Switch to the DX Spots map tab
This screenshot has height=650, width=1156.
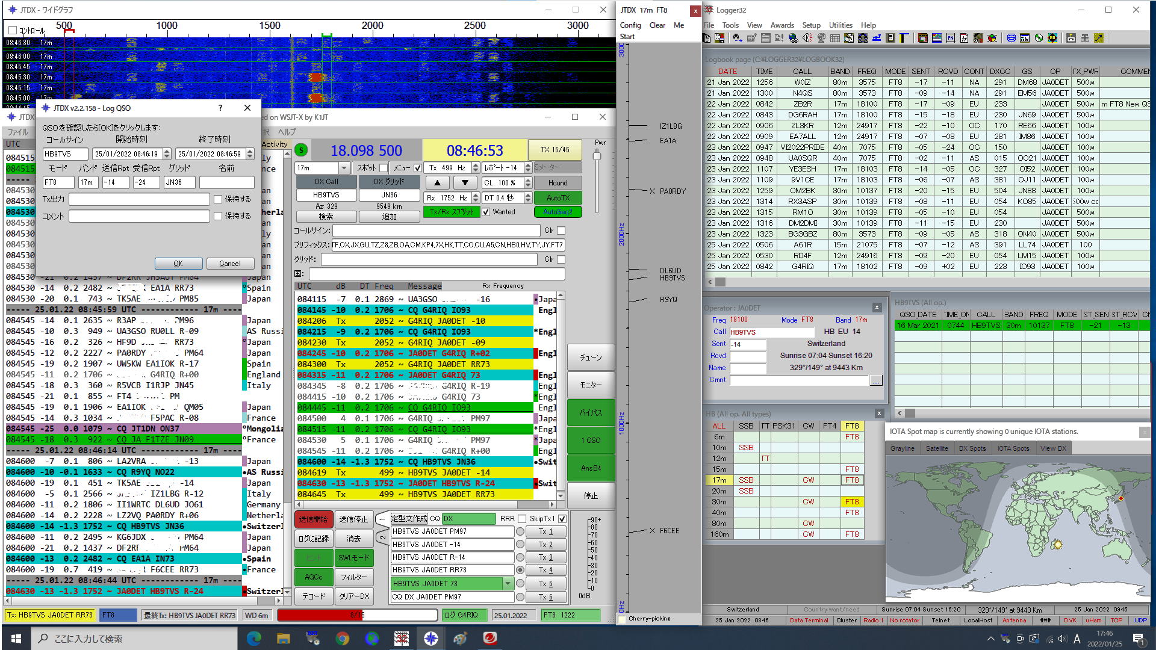tap(972, 448)
